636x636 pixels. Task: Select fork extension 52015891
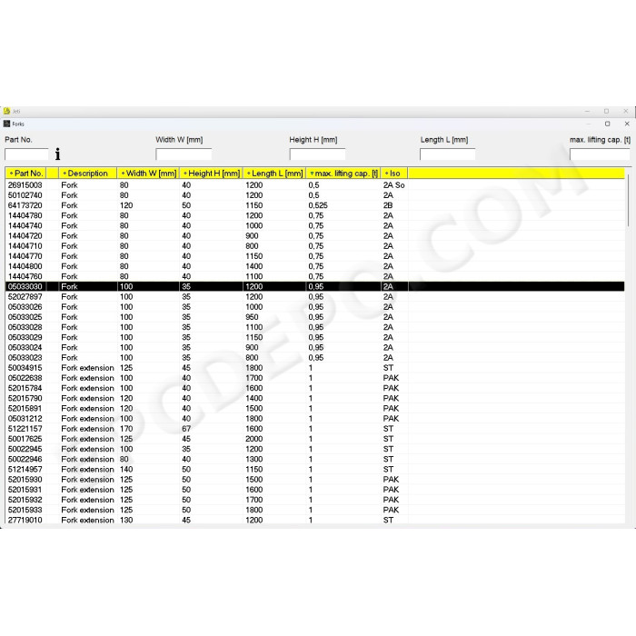(x=25, y=408)
